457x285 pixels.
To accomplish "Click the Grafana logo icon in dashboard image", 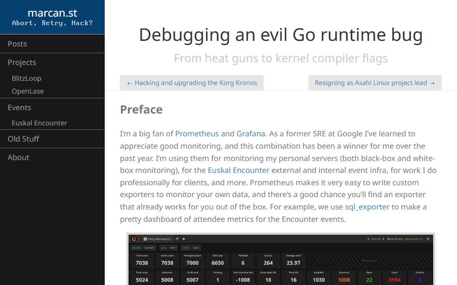I will click(134, 239).
